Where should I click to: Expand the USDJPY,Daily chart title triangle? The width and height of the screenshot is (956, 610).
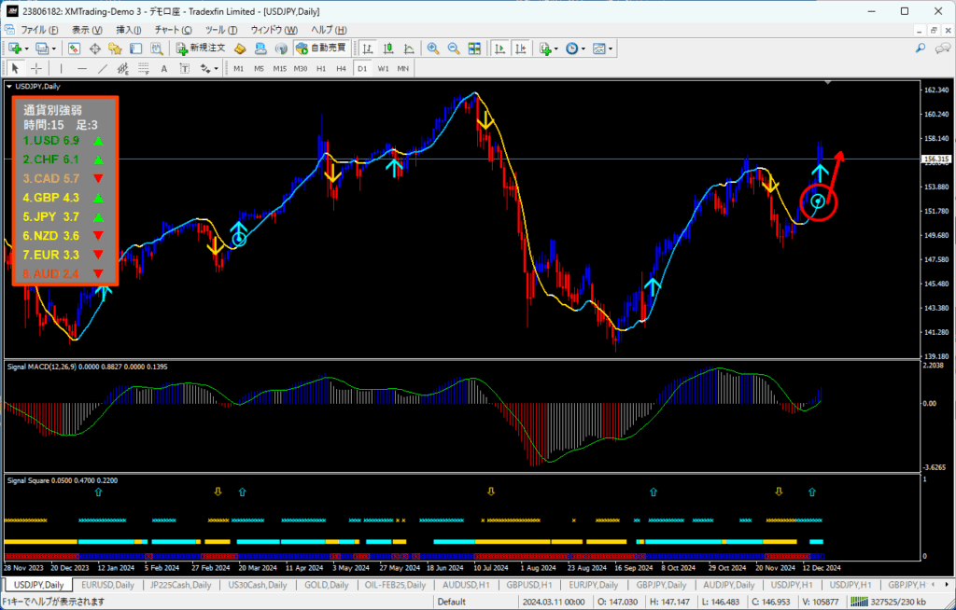point(9,87)
